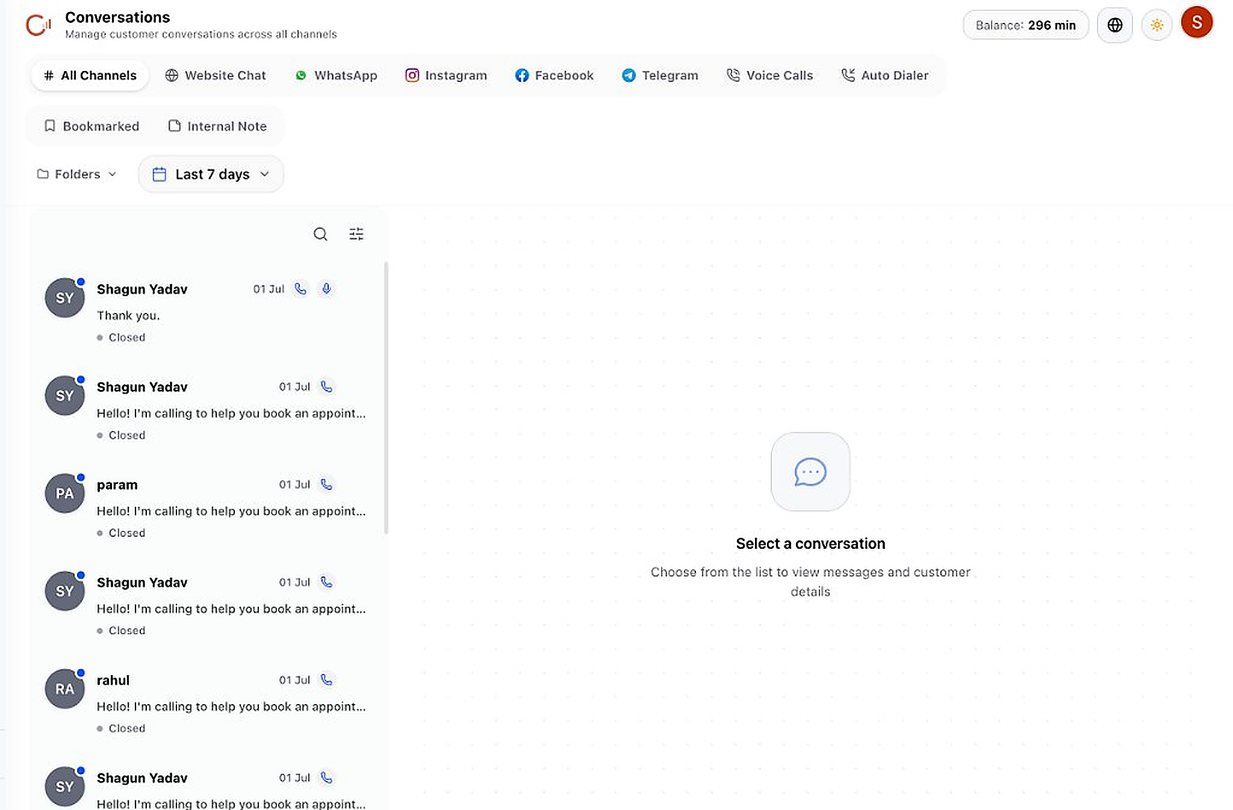Click the hash icon in All Channels
The image size is (1233, 810).
click(x=49, y=75)
